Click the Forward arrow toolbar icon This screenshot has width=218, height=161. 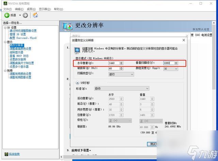pyautogui.click(x=25, y=15)
